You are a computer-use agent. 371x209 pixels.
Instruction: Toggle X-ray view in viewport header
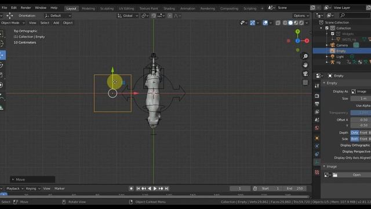[x=278, y=23]
